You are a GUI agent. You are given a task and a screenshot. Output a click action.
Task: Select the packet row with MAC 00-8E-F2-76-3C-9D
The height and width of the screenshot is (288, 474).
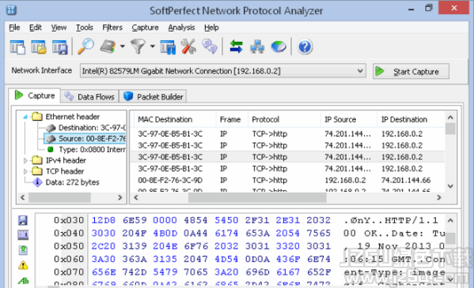(x=287, y=181)
